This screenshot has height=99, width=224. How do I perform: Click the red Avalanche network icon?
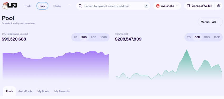point(158,6)
